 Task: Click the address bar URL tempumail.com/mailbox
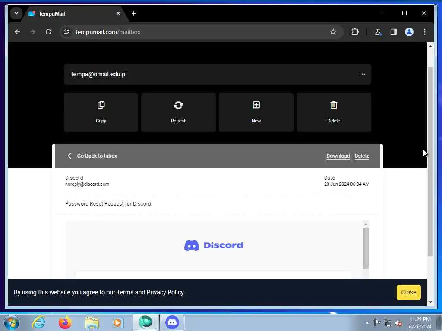[x=108, y=32]
